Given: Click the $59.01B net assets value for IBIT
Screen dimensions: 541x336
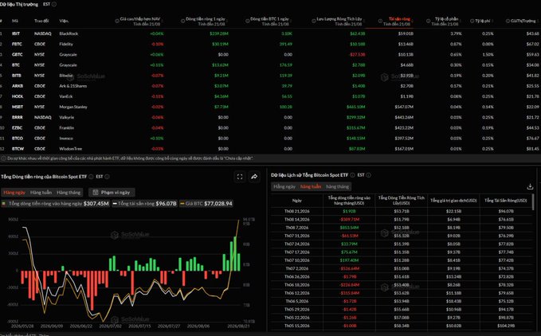Looking at the screenshot, I should point(406,33).
